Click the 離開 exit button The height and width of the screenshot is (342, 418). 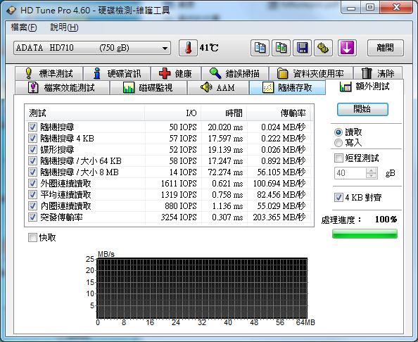pyautogui.click(x=386, y=48)
